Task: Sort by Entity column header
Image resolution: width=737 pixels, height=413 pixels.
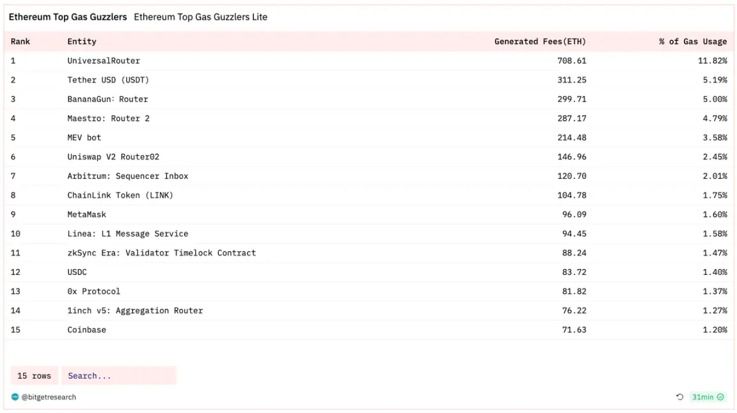Action: (82, 42)
